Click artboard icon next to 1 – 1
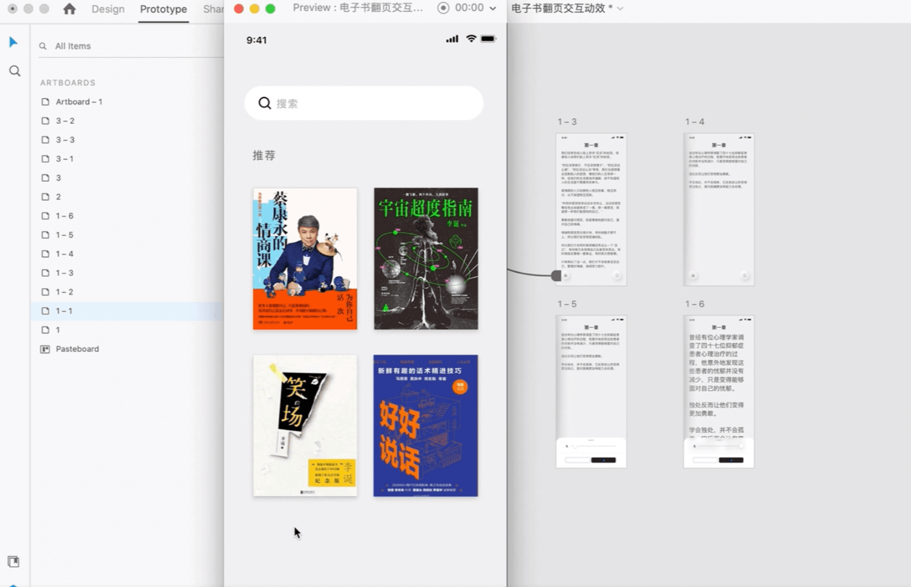The height and width of the screenshot is (587, 911). pos(46,311)
